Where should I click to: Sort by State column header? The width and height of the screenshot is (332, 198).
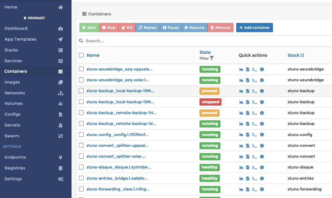[205, 52]
